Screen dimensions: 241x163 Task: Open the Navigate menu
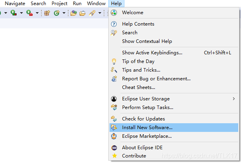(x=15, y=4)
